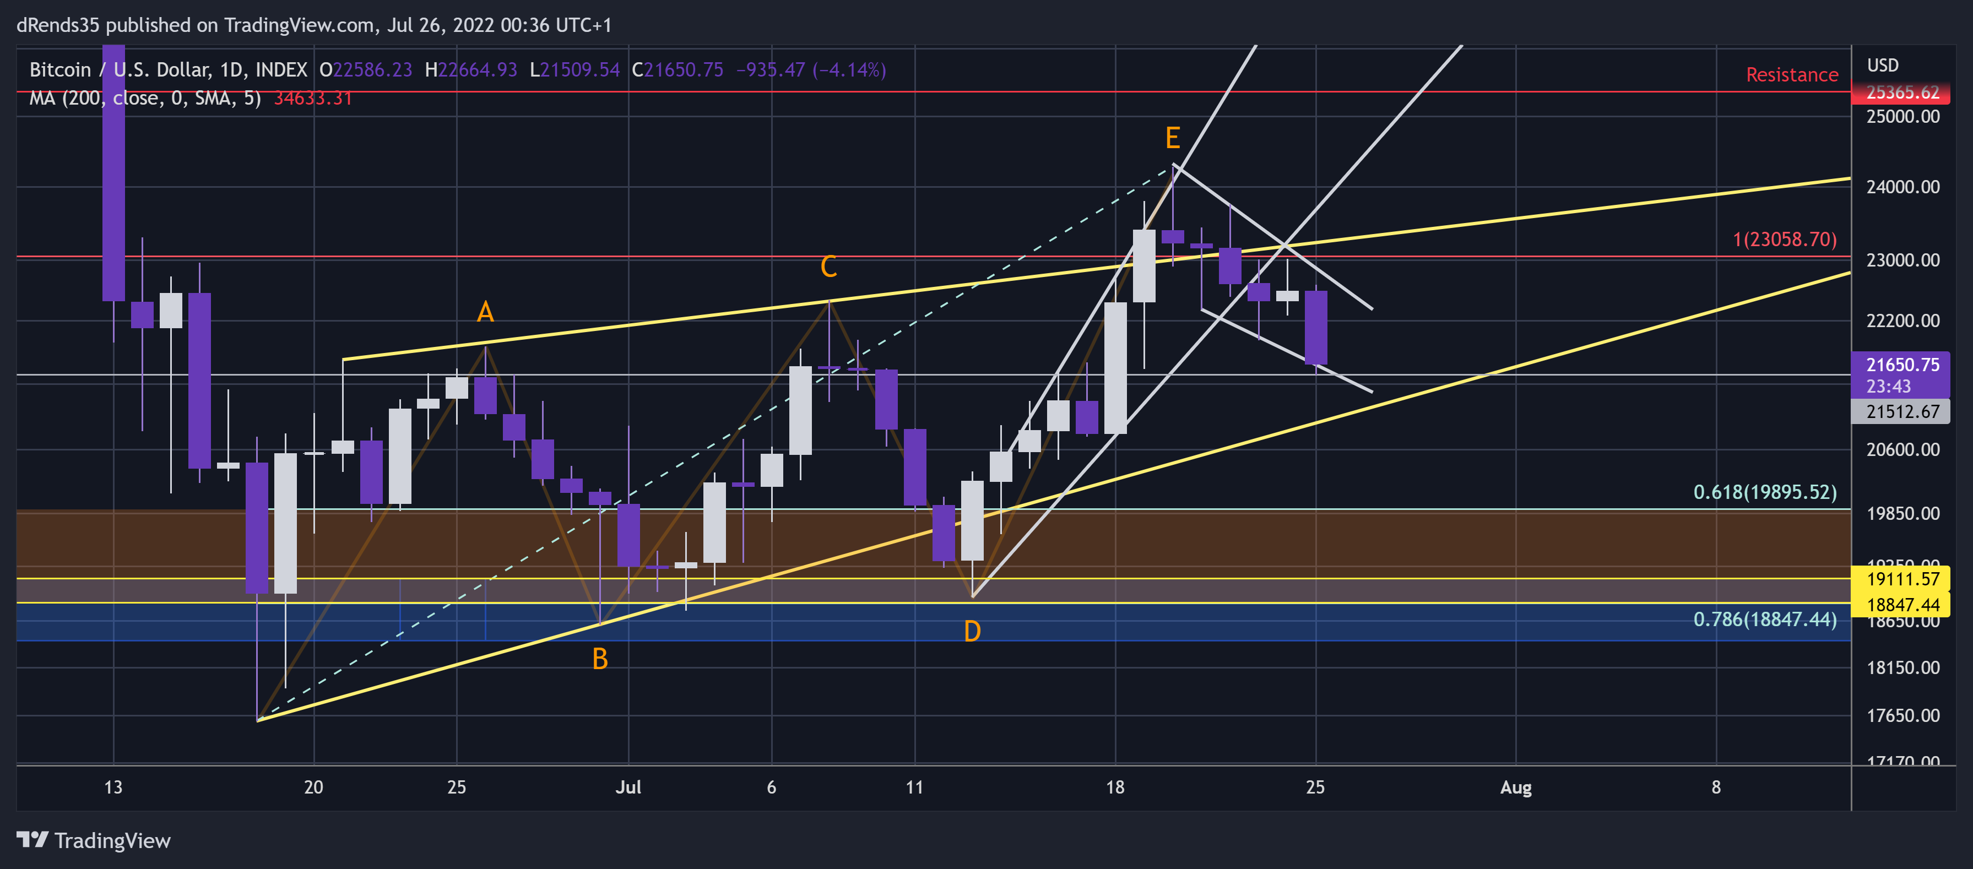Click the high value H22664.93
Screen dimensions: 1973x869
(471, 70)
